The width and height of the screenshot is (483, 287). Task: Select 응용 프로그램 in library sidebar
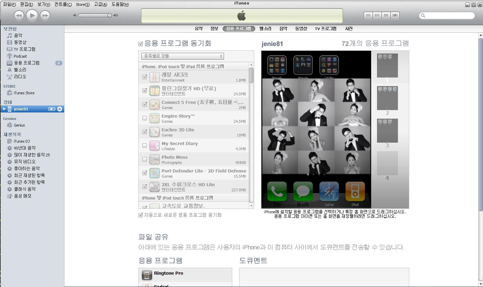coord(27,63)
